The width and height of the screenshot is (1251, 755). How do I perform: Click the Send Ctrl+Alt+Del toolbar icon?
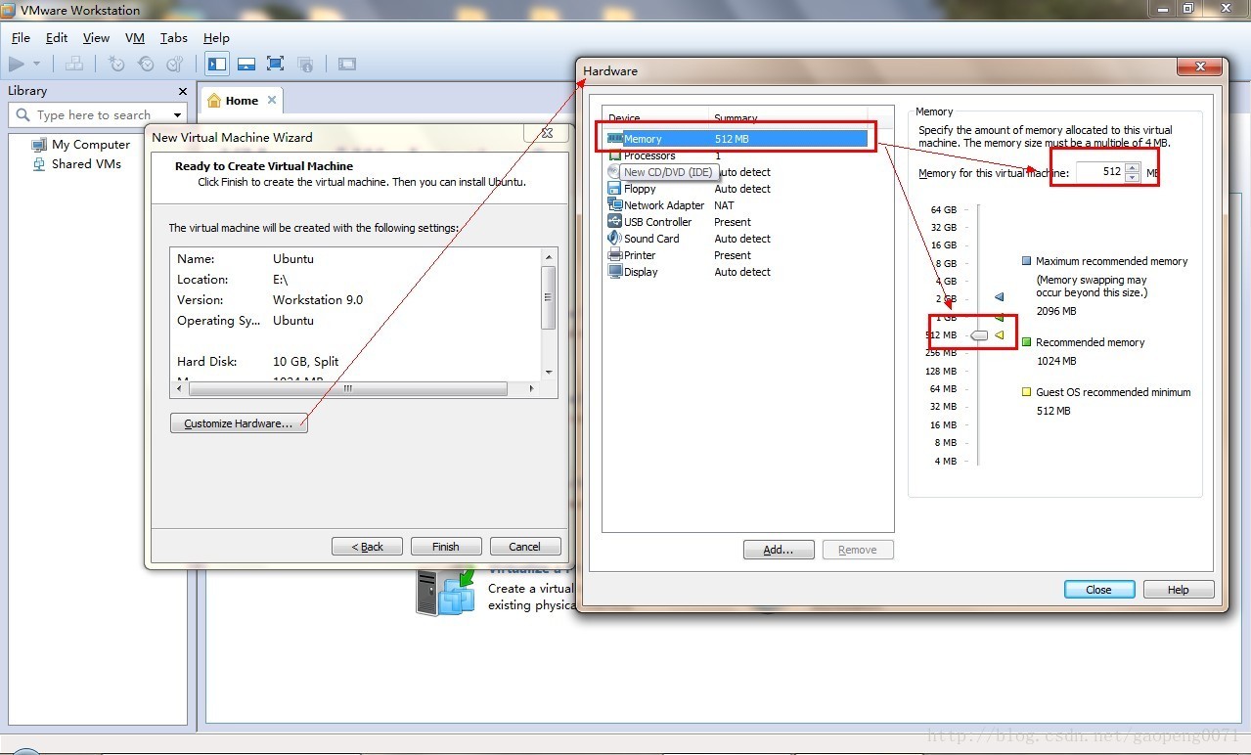pos(74,65)
